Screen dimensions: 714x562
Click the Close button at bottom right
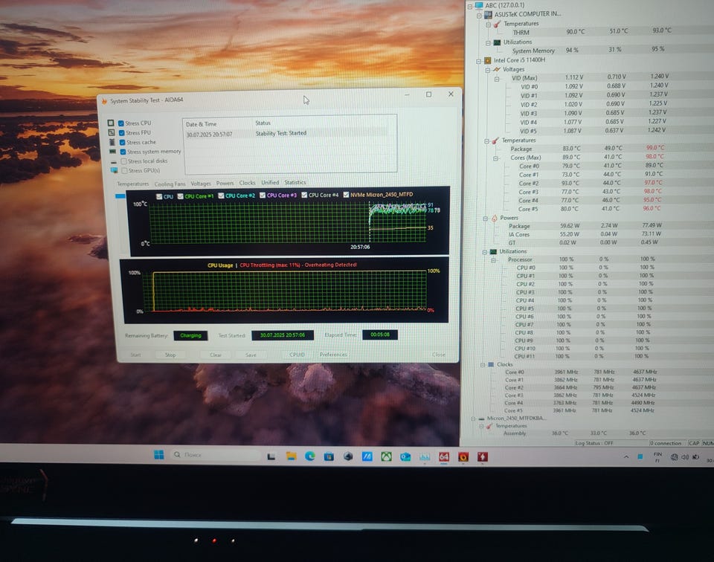(x=439, y=354)
